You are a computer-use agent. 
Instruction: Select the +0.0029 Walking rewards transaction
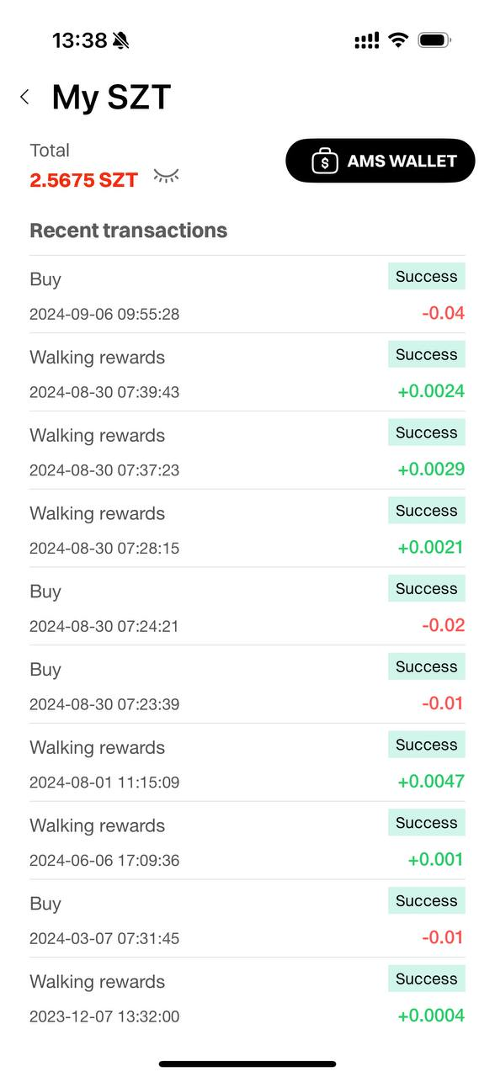(247, 451)
